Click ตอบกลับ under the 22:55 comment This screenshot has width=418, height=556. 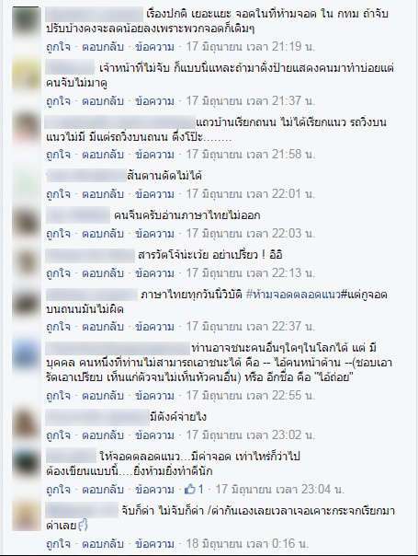(x=103, y=396)
